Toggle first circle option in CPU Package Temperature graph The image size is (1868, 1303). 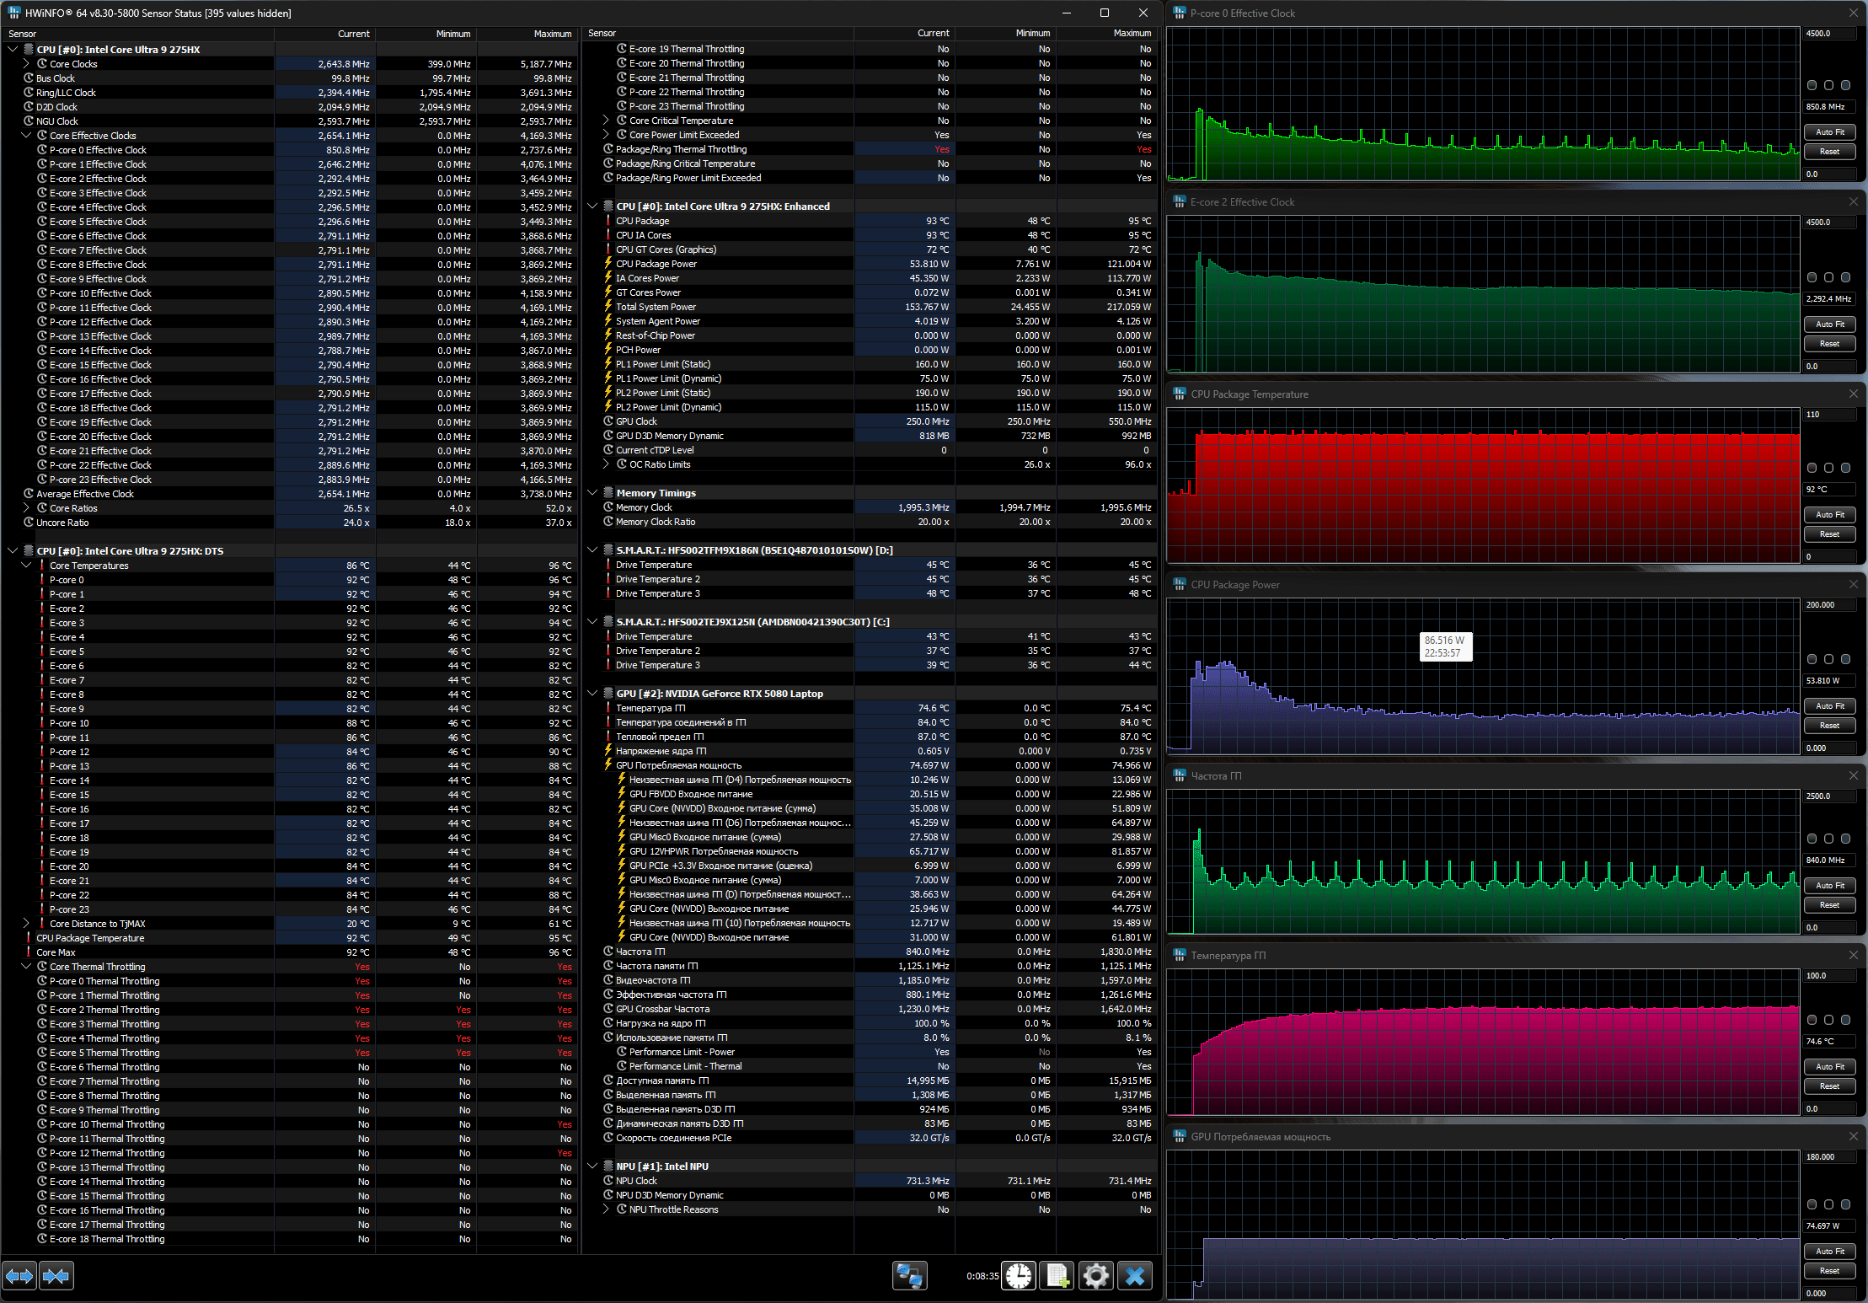(x=1812, y=468)
